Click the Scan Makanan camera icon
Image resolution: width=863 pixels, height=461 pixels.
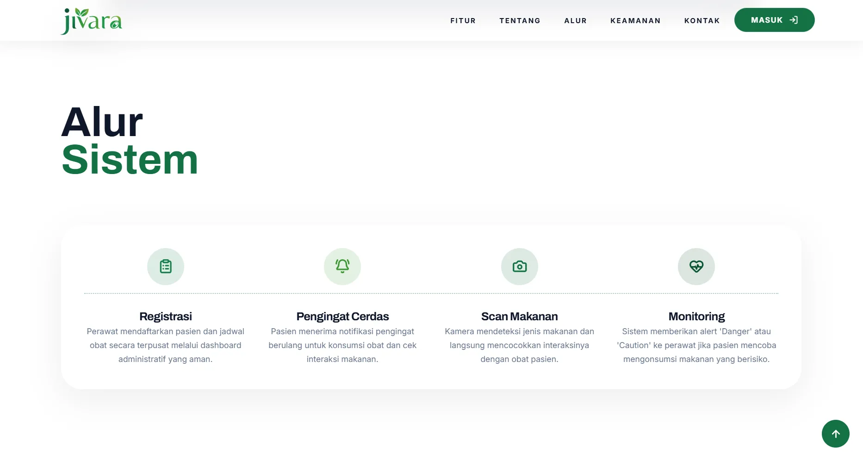[520, 267]
